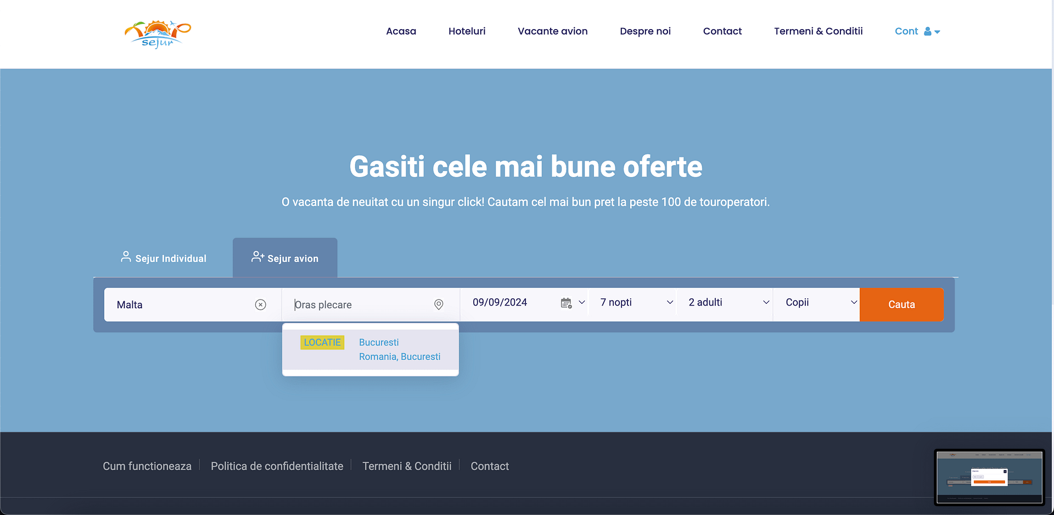Select Bucuresti from the location suggestions
The image size is (1054, 515).
pyautogui.click(x=379, y=342)
